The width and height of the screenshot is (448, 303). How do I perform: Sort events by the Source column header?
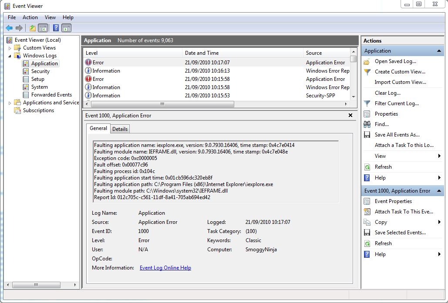pyautogui.click(x=327, y=53)
